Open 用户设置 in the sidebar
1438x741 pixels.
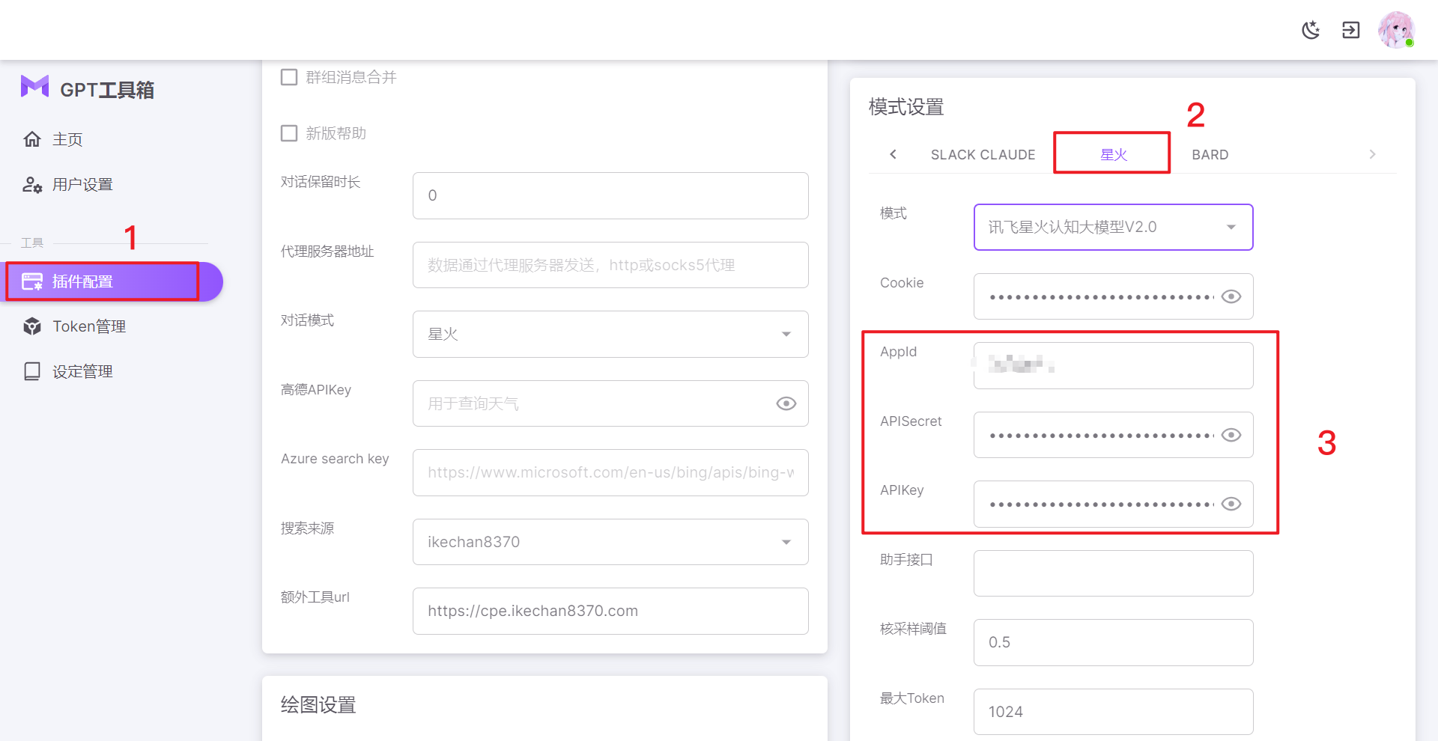[82, 185]
